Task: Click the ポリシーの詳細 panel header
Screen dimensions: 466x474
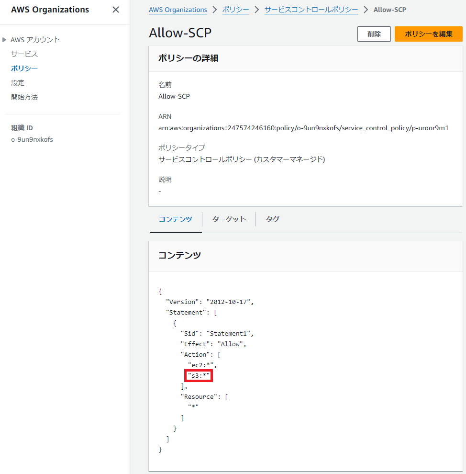Action: (188, 58)
